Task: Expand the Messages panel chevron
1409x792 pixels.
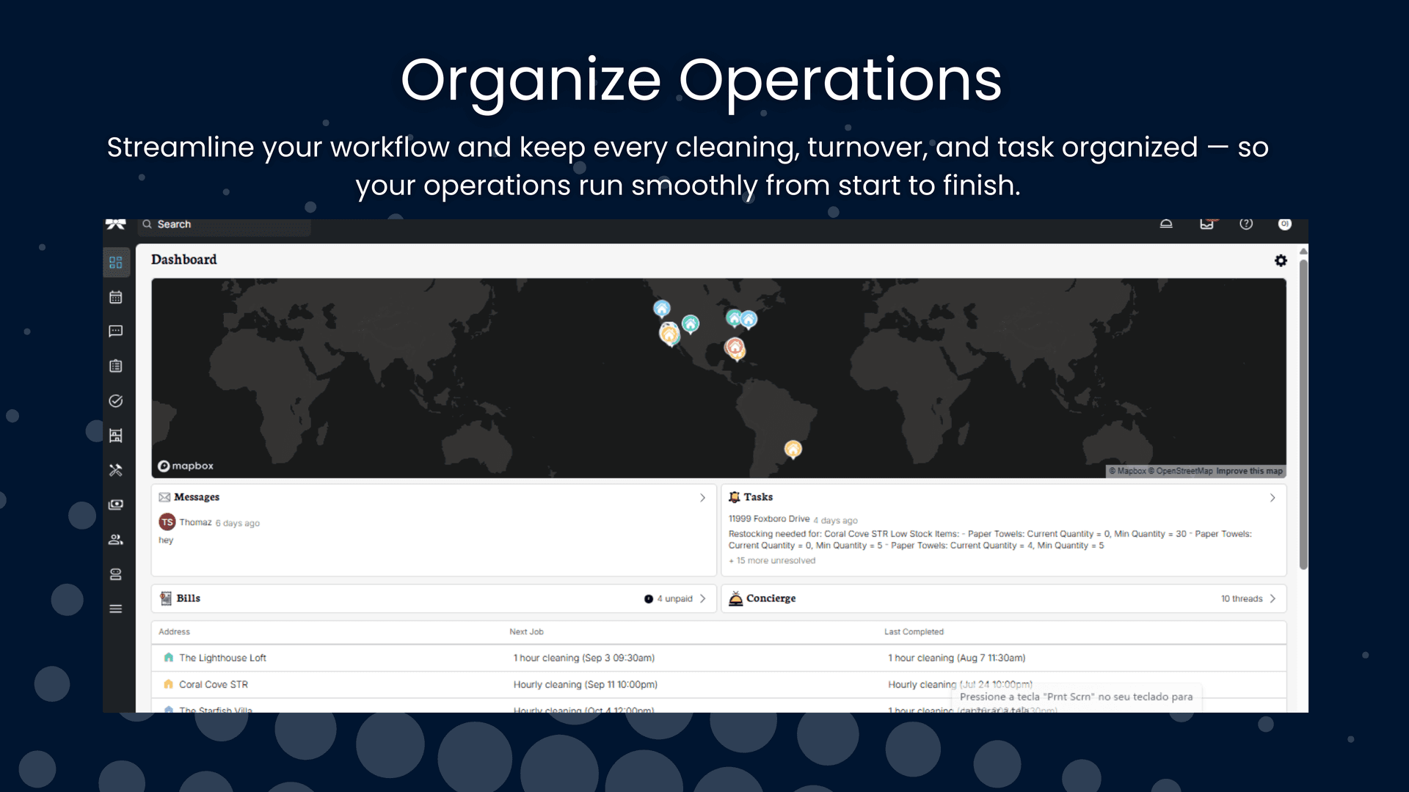Action: tap(702, 497)
